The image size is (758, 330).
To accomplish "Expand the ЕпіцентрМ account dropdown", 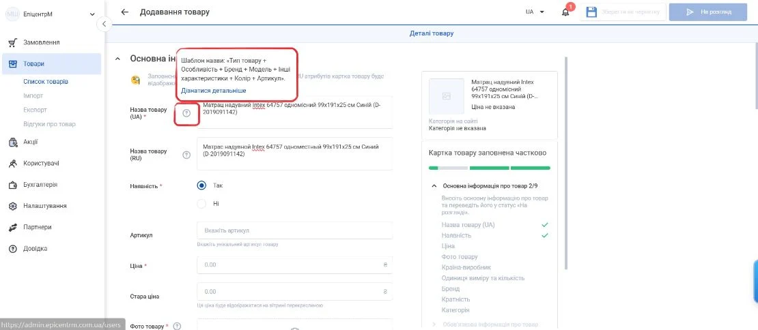I will [x=92, y=14].
